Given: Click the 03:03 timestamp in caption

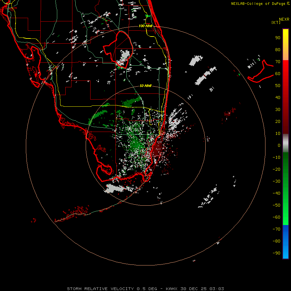Looking at the screenshot, I should click(x=217, y=289).
